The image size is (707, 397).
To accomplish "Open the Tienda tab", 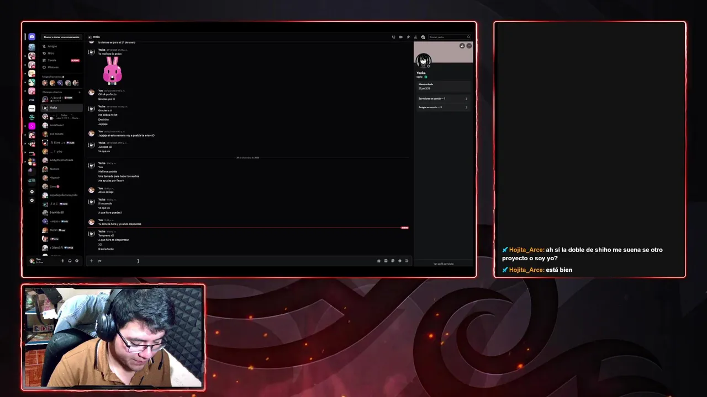I will coord(62,60).
